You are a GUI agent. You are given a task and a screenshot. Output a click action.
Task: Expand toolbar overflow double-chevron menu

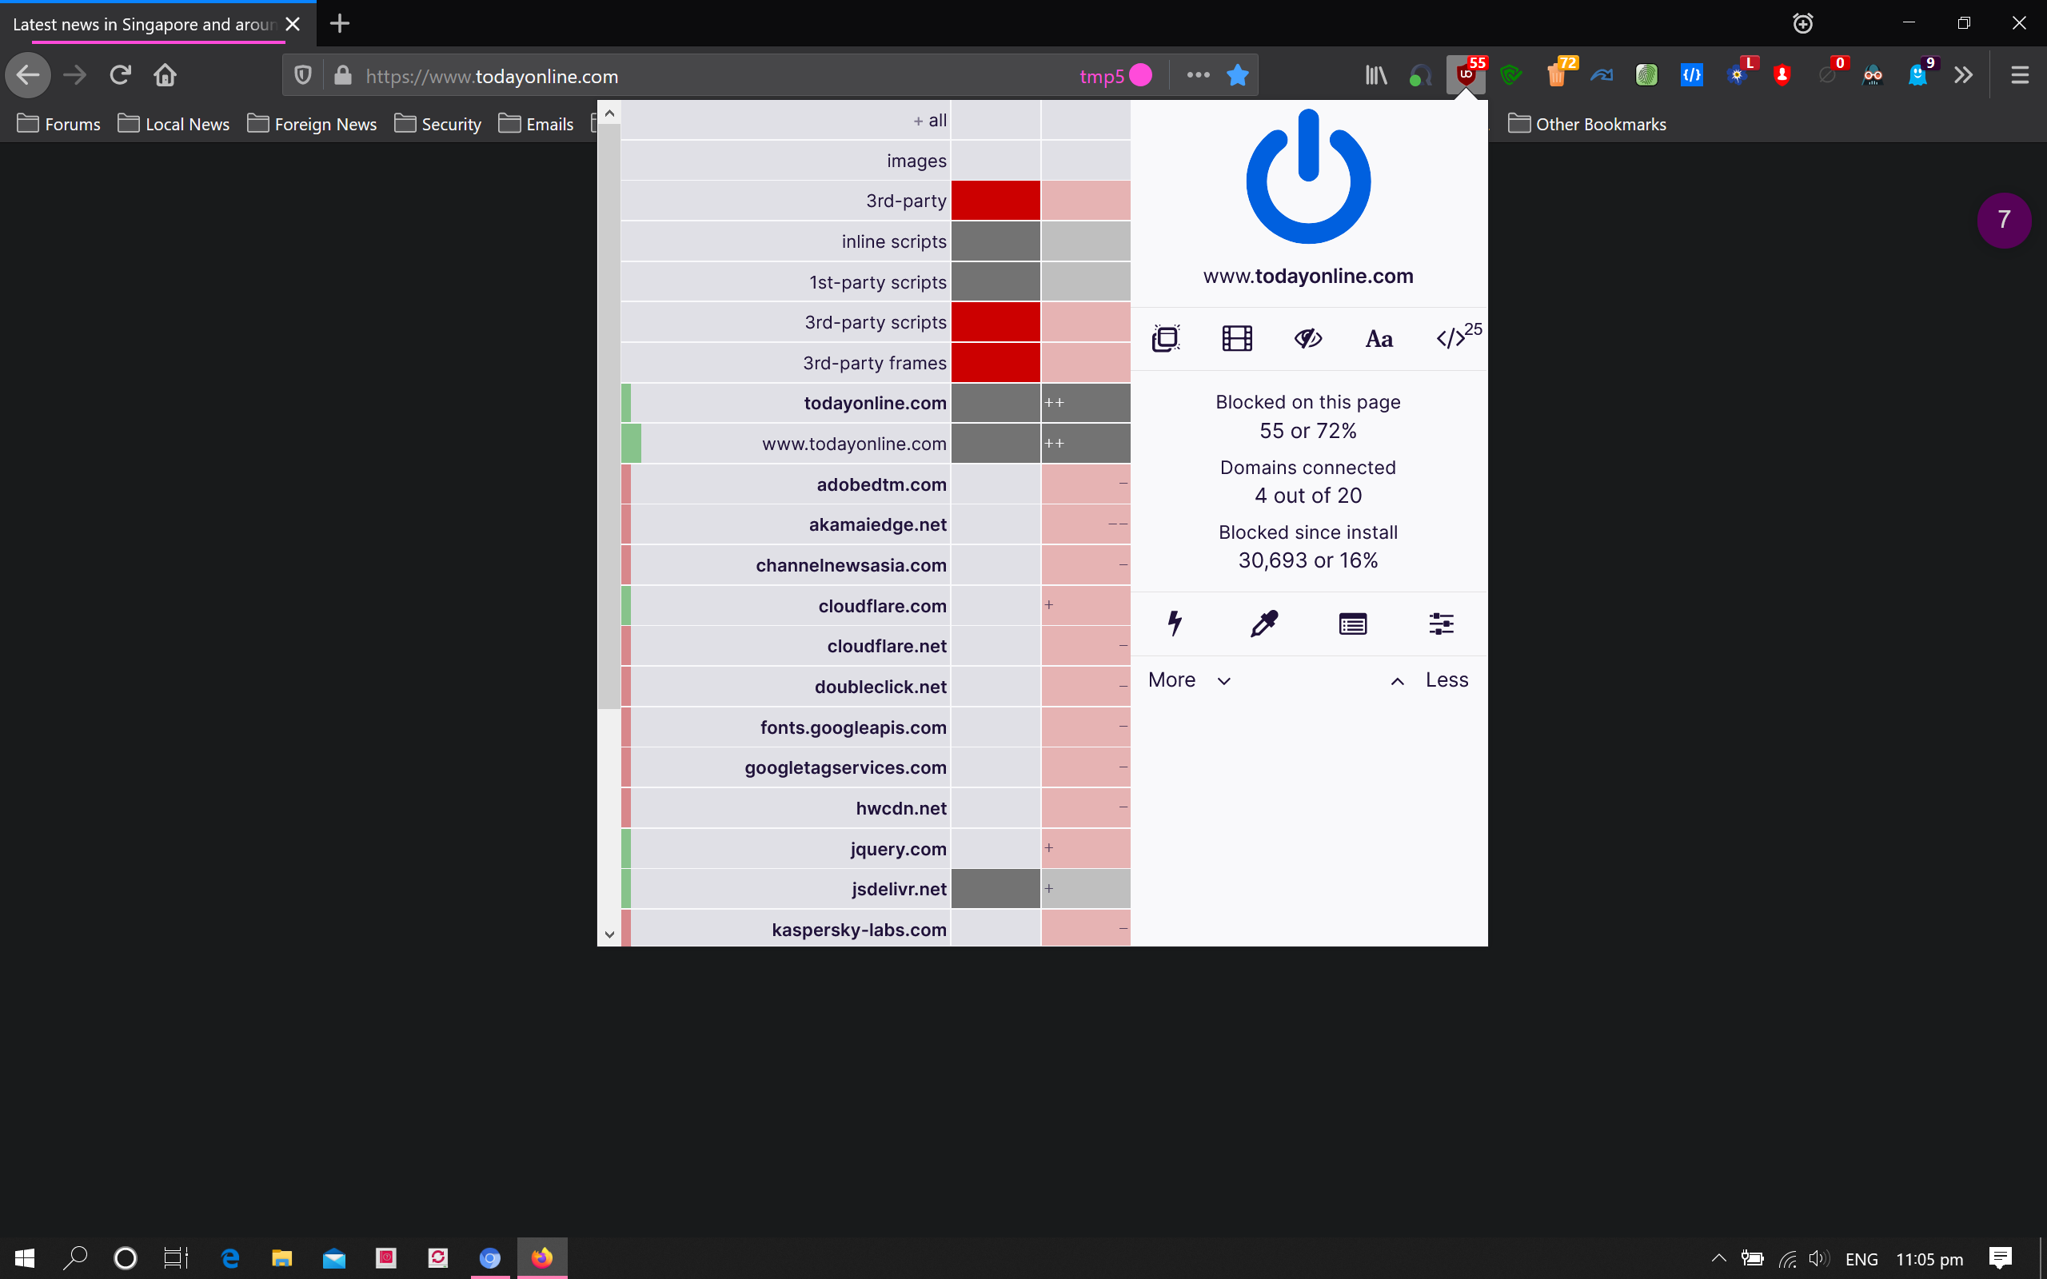tap(1963, 75)
